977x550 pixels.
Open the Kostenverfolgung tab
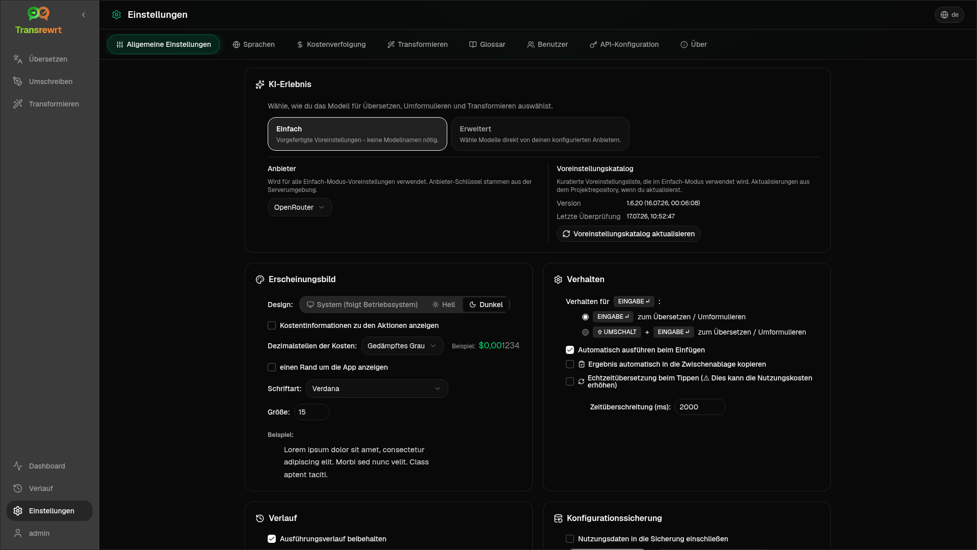pos(331,45)
